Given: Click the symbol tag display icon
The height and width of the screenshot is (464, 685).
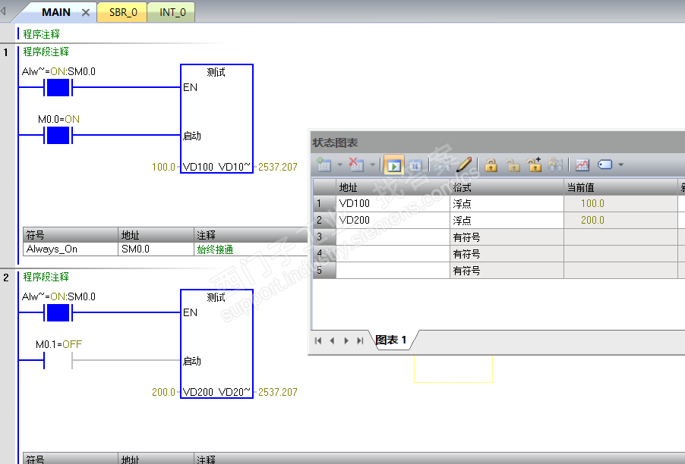Looking at the screenshot, I should [x=605, y=165].
